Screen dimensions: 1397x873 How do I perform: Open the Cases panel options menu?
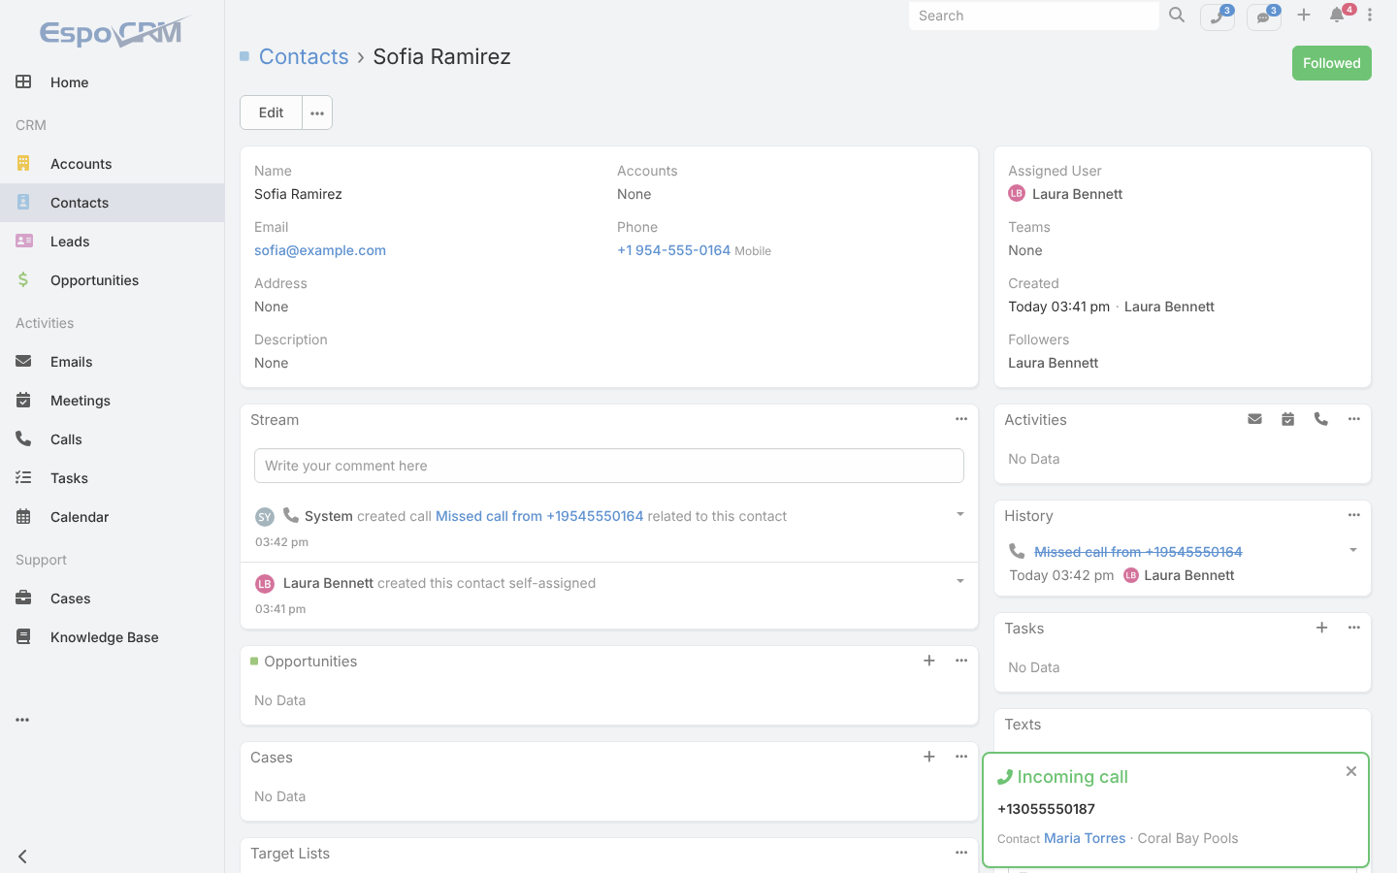pyautogui.click(x=961, y=757)
